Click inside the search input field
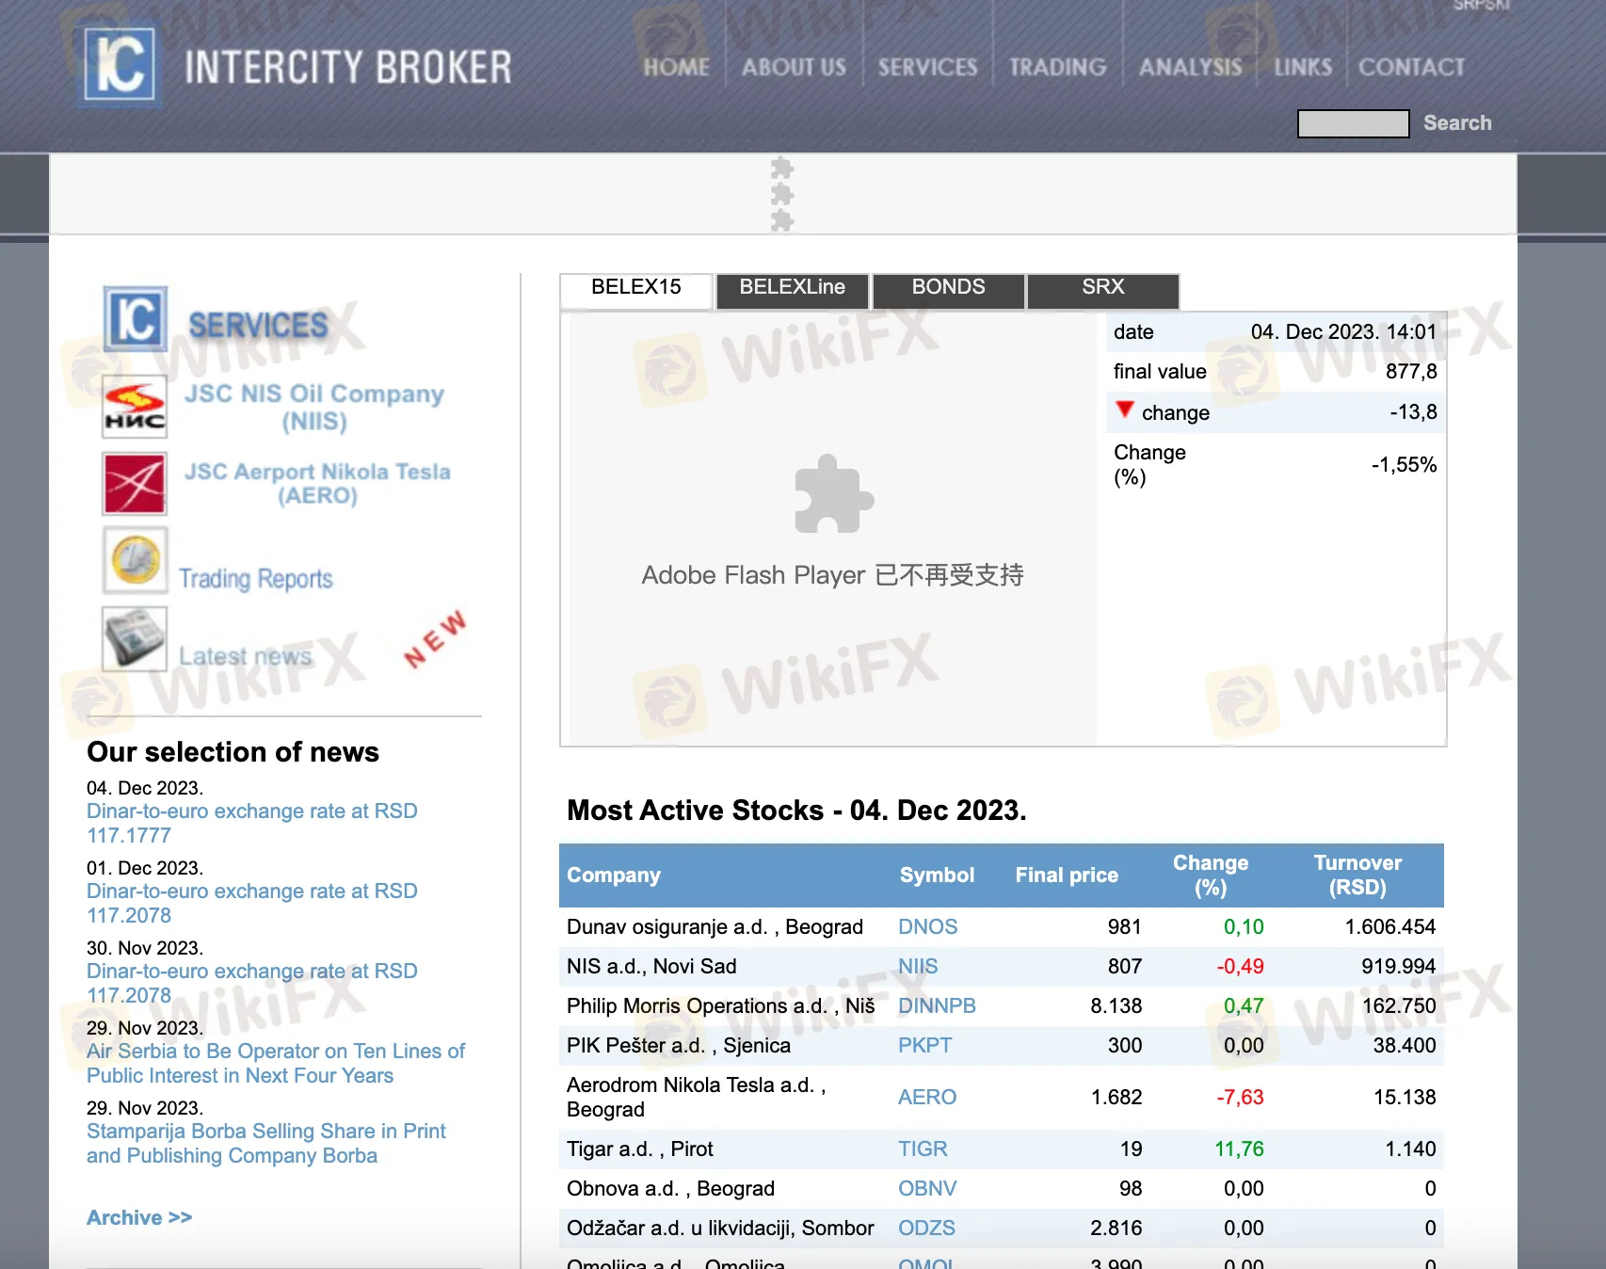 (x=1352, y=123)
